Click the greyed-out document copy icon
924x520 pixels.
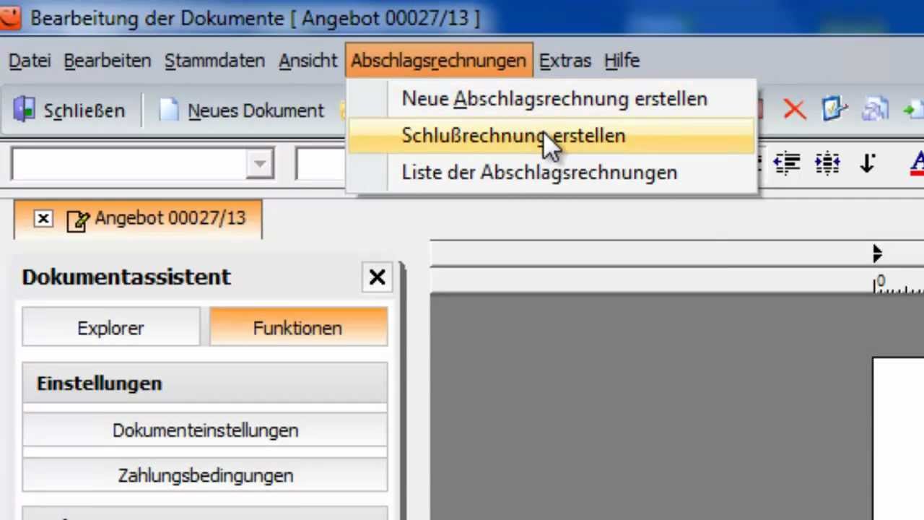(875, 110)
